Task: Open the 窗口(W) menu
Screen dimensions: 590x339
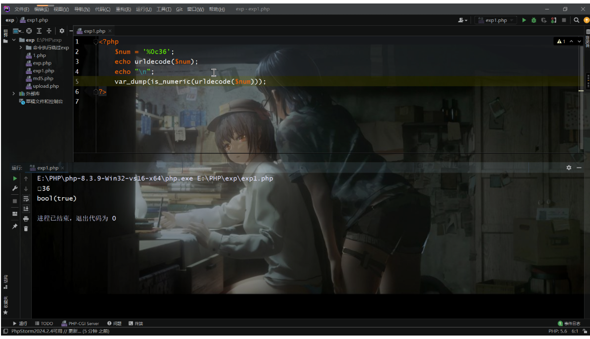Action: pyautogui.click(x=196, y=9)
